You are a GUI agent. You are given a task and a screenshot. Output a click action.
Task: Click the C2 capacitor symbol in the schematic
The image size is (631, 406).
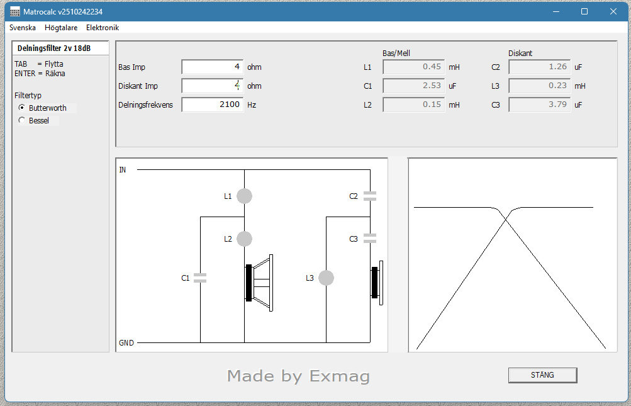(x=371, y=195)
